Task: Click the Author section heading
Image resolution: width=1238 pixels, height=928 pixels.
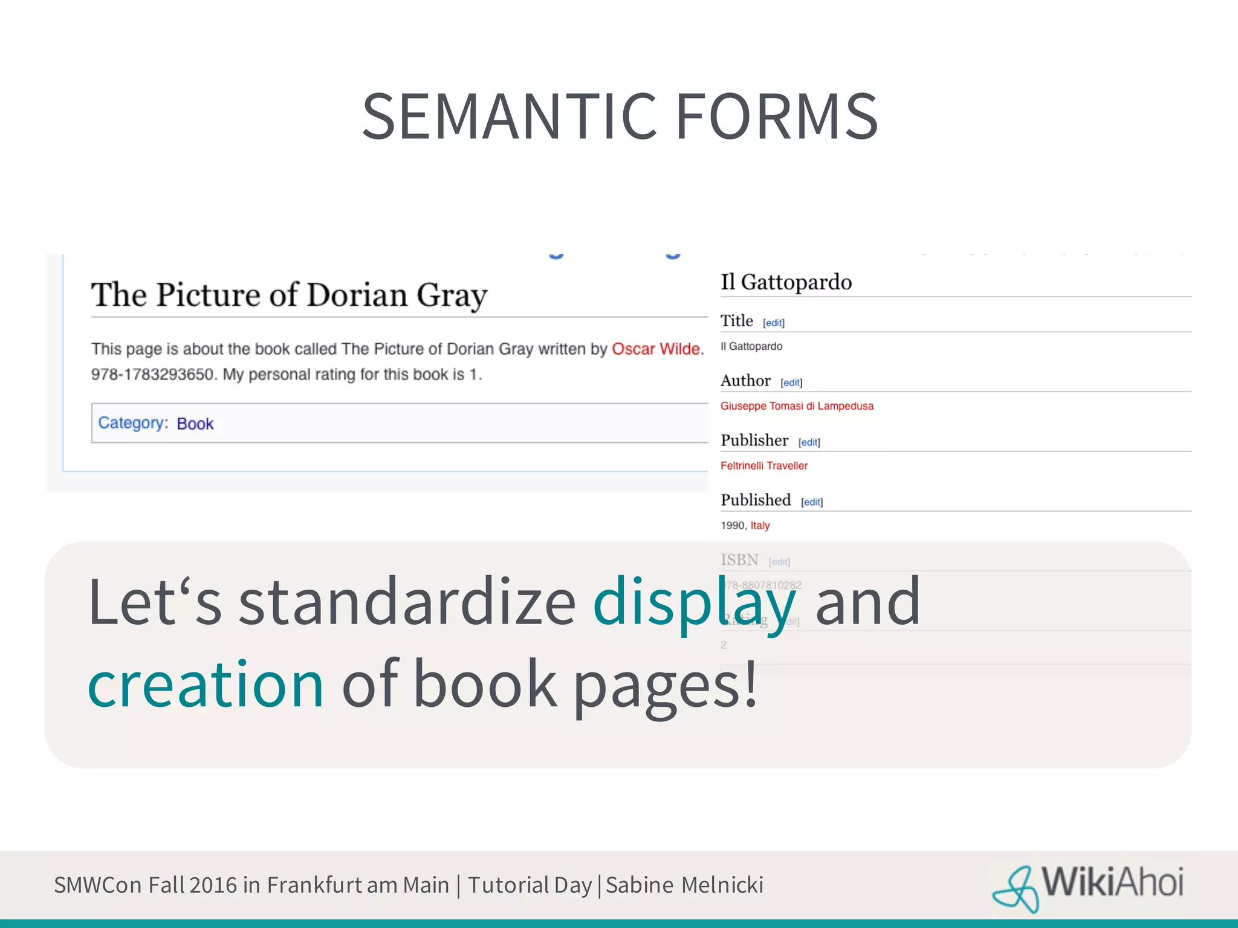Action: (x=745, y=381)
